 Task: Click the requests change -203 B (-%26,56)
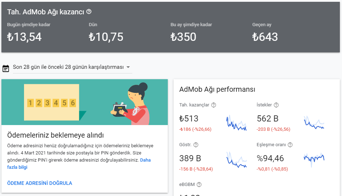[x=274, y=129]
